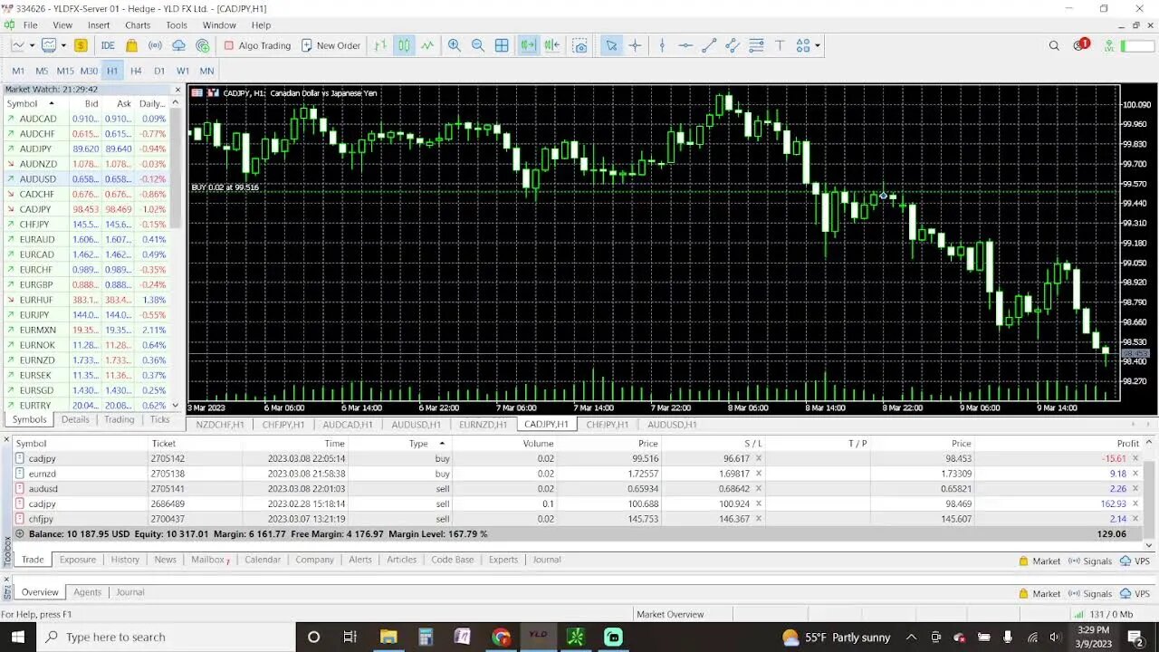Open File Explorer from the taskbar
Image resolution: width=1159 pixels, height=652 pixels.
pyautogui.click(x=388, y=637)
